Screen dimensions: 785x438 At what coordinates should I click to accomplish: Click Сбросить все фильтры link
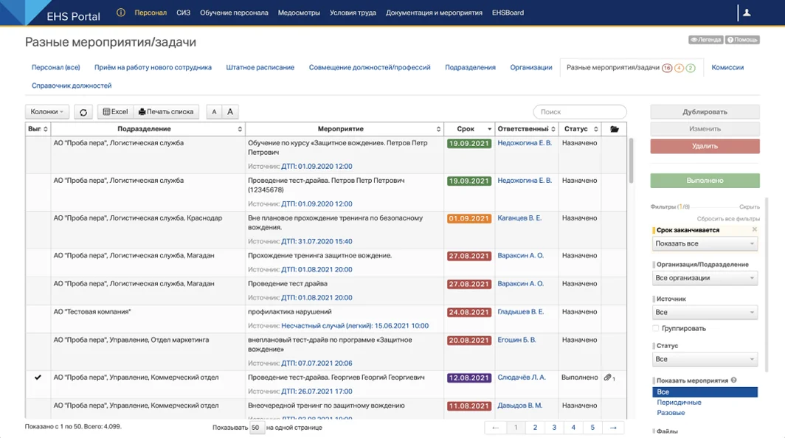click(x=728, y=219)
